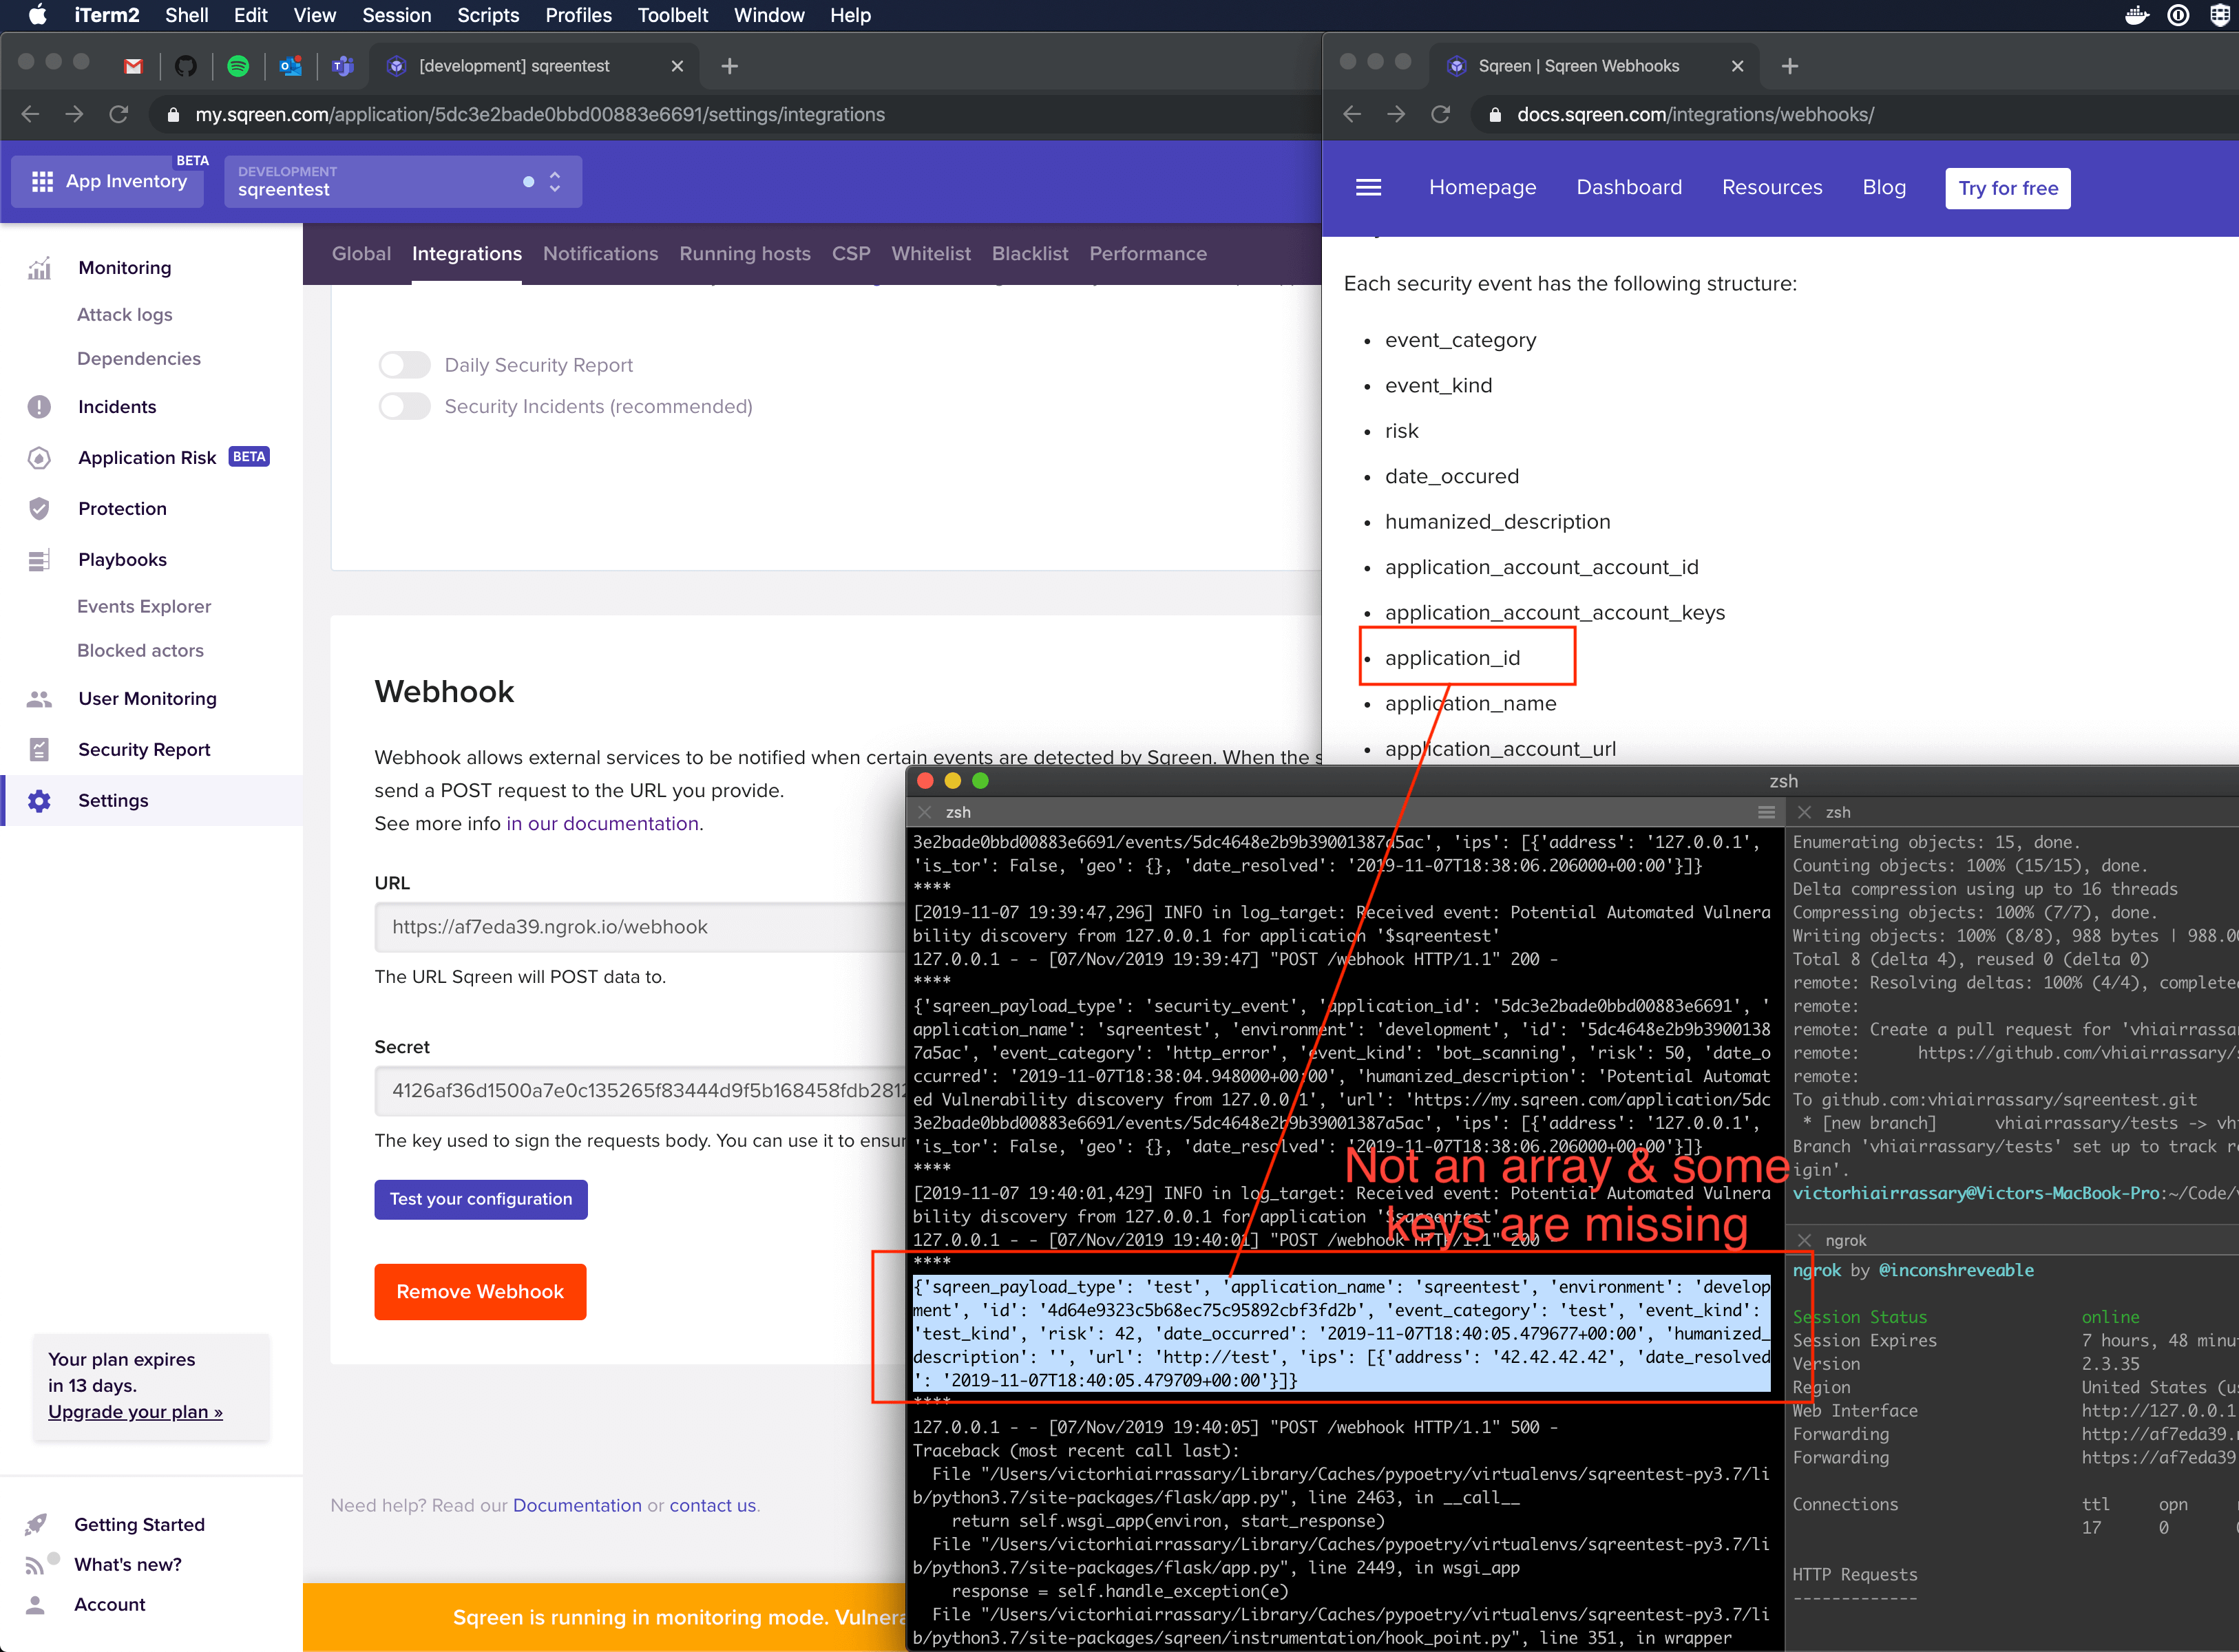Click the Test your configuration button
The width and height of the screenshot is (2239, 1652).
pyautogui.click(x=480, y=1199)
